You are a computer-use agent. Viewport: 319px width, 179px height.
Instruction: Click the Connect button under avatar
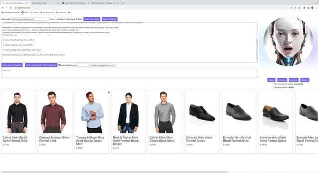tap(282, 80)
